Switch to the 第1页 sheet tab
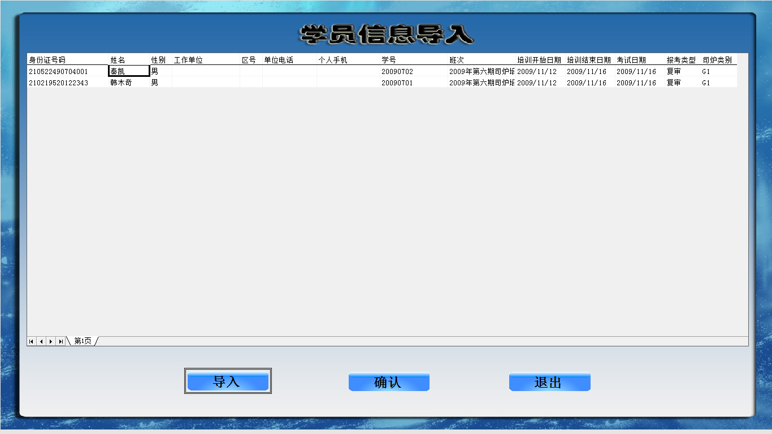The width and height of the screenshot is (772, 434). coord(83,341)
